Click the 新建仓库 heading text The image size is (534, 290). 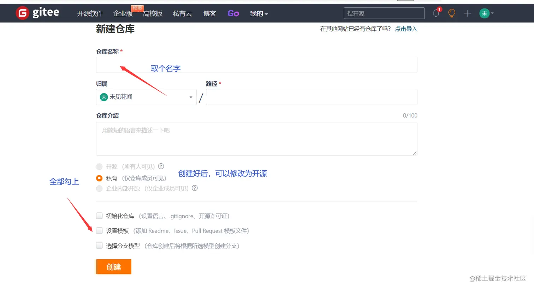pos(115,29)
